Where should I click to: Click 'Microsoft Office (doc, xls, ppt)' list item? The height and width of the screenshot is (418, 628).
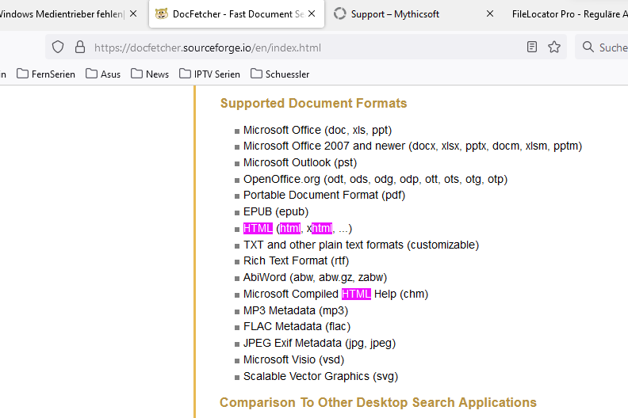click(x=318, y=131)
